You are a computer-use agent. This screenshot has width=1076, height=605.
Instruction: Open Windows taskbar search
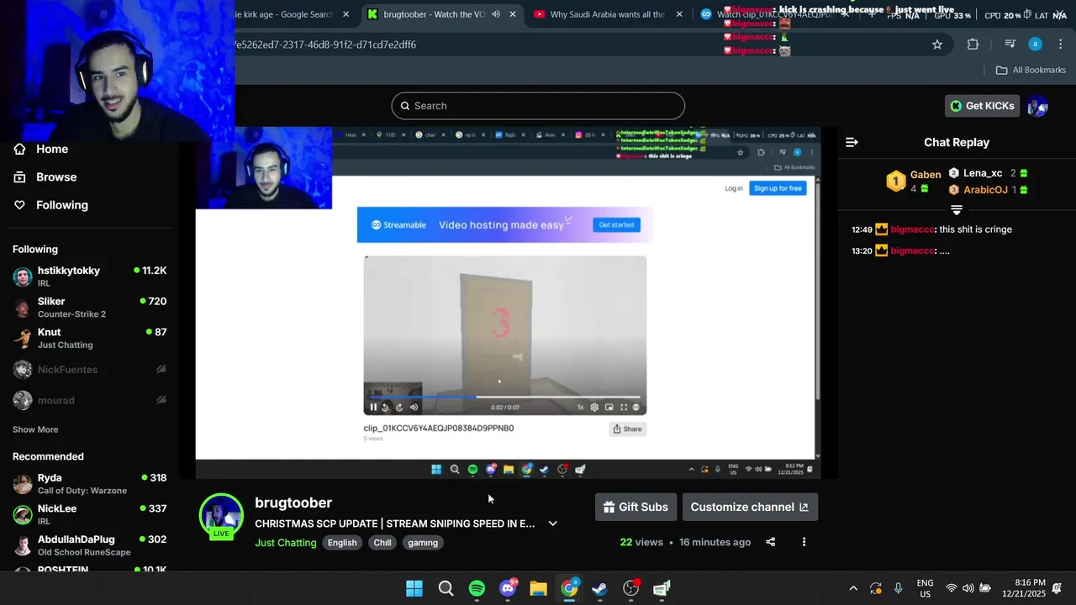(x=446, y=589)
